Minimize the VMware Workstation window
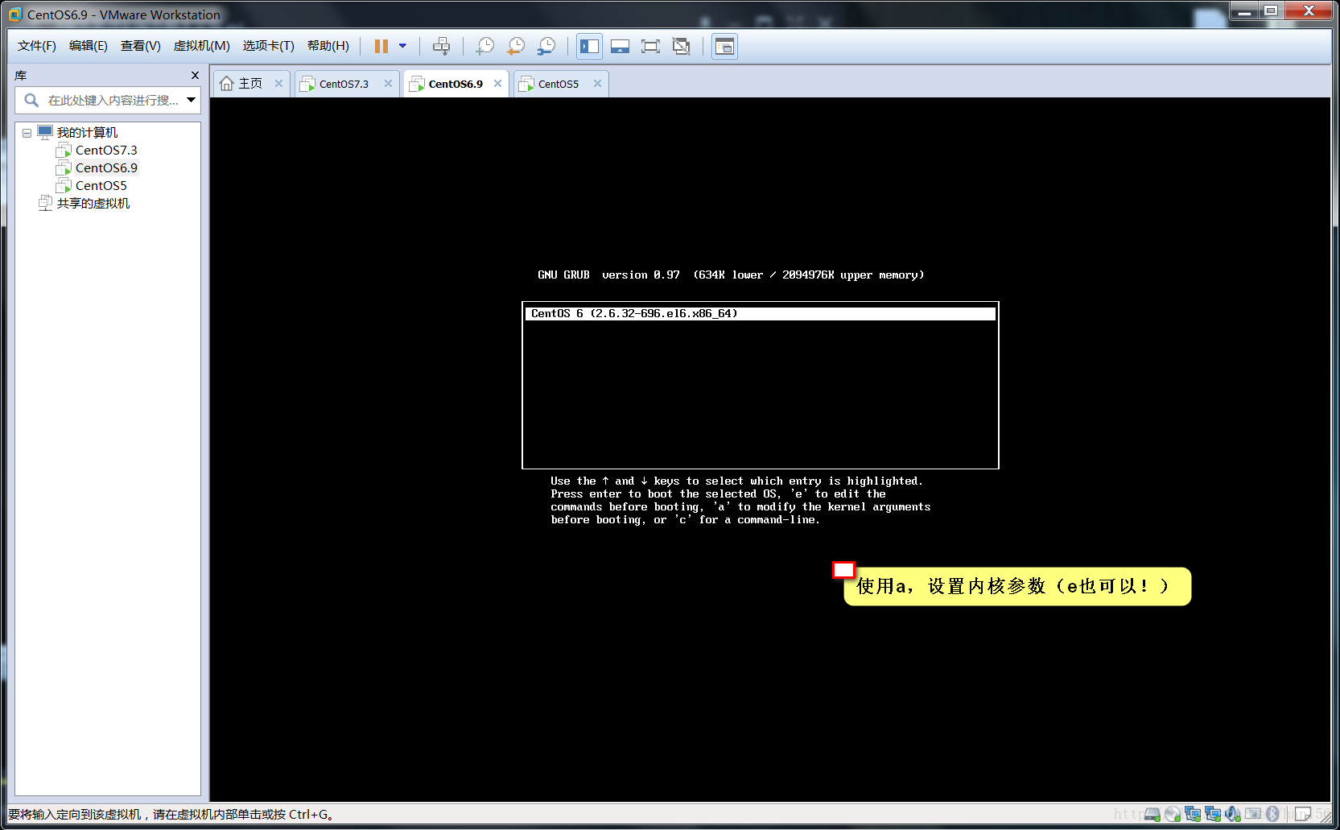 pyautogui.click(x=1243, y=11)
